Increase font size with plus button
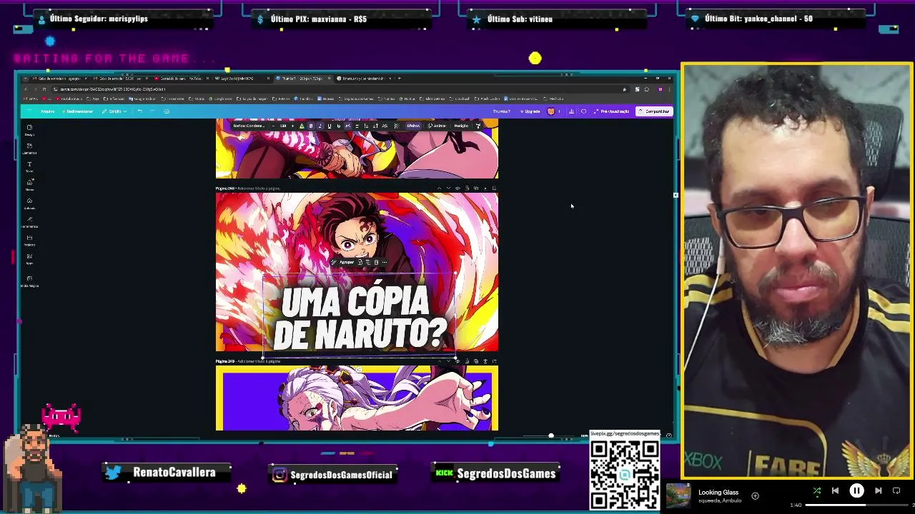915x514 pixels. point(292,126)
